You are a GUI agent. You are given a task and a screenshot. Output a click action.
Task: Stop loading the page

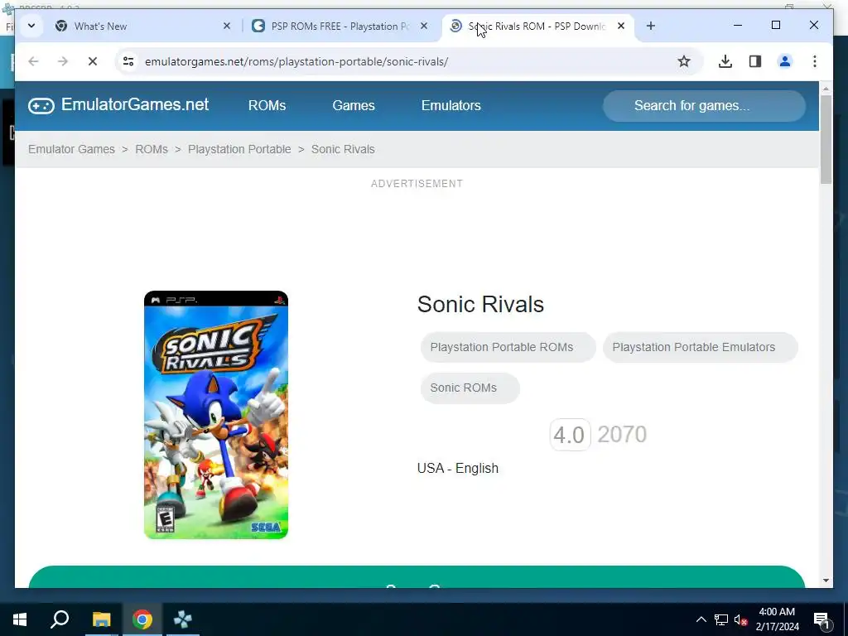click(x=93, y=61)
